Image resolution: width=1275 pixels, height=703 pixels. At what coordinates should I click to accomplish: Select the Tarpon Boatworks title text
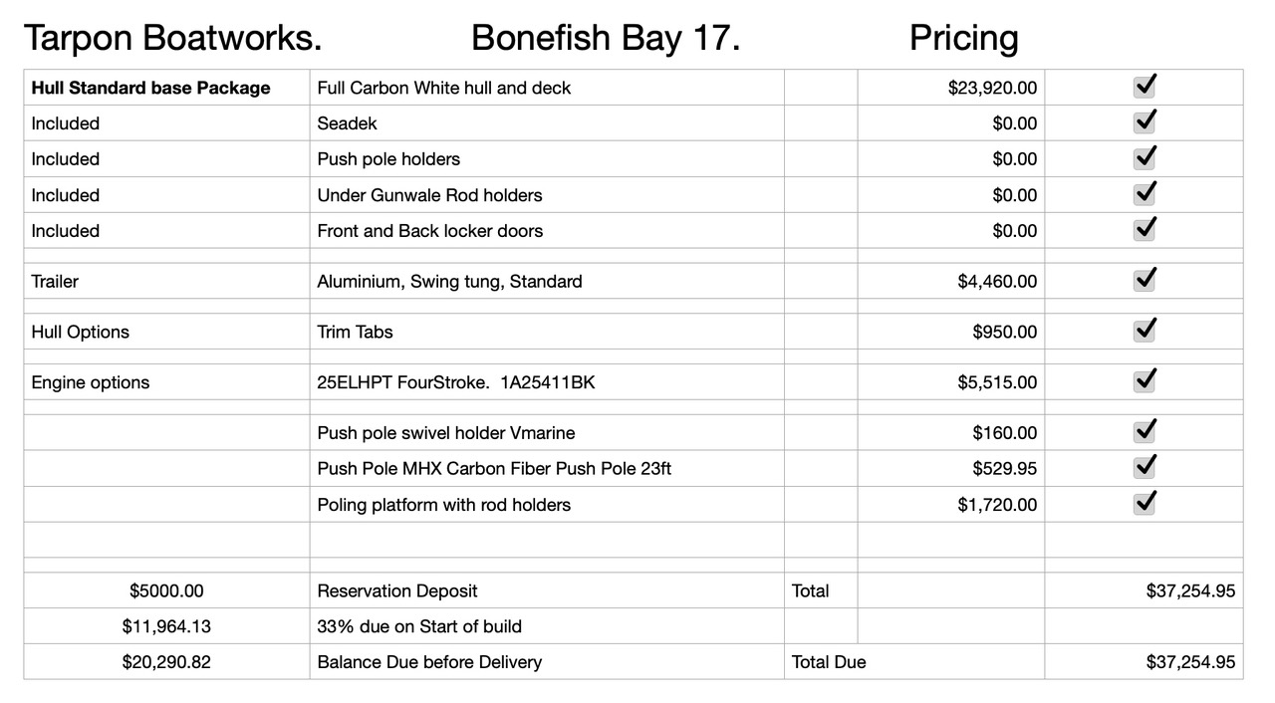(172, 38)
